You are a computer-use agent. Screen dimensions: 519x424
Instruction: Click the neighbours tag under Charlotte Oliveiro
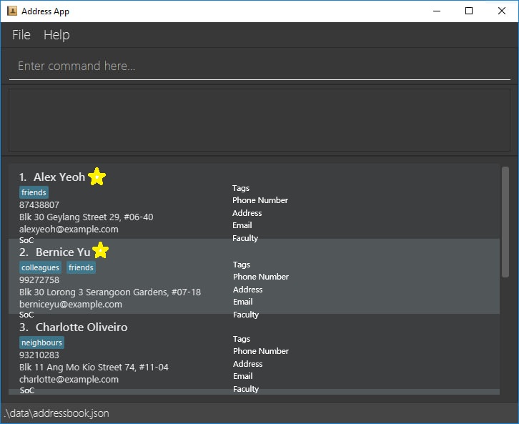pos(41,342)
